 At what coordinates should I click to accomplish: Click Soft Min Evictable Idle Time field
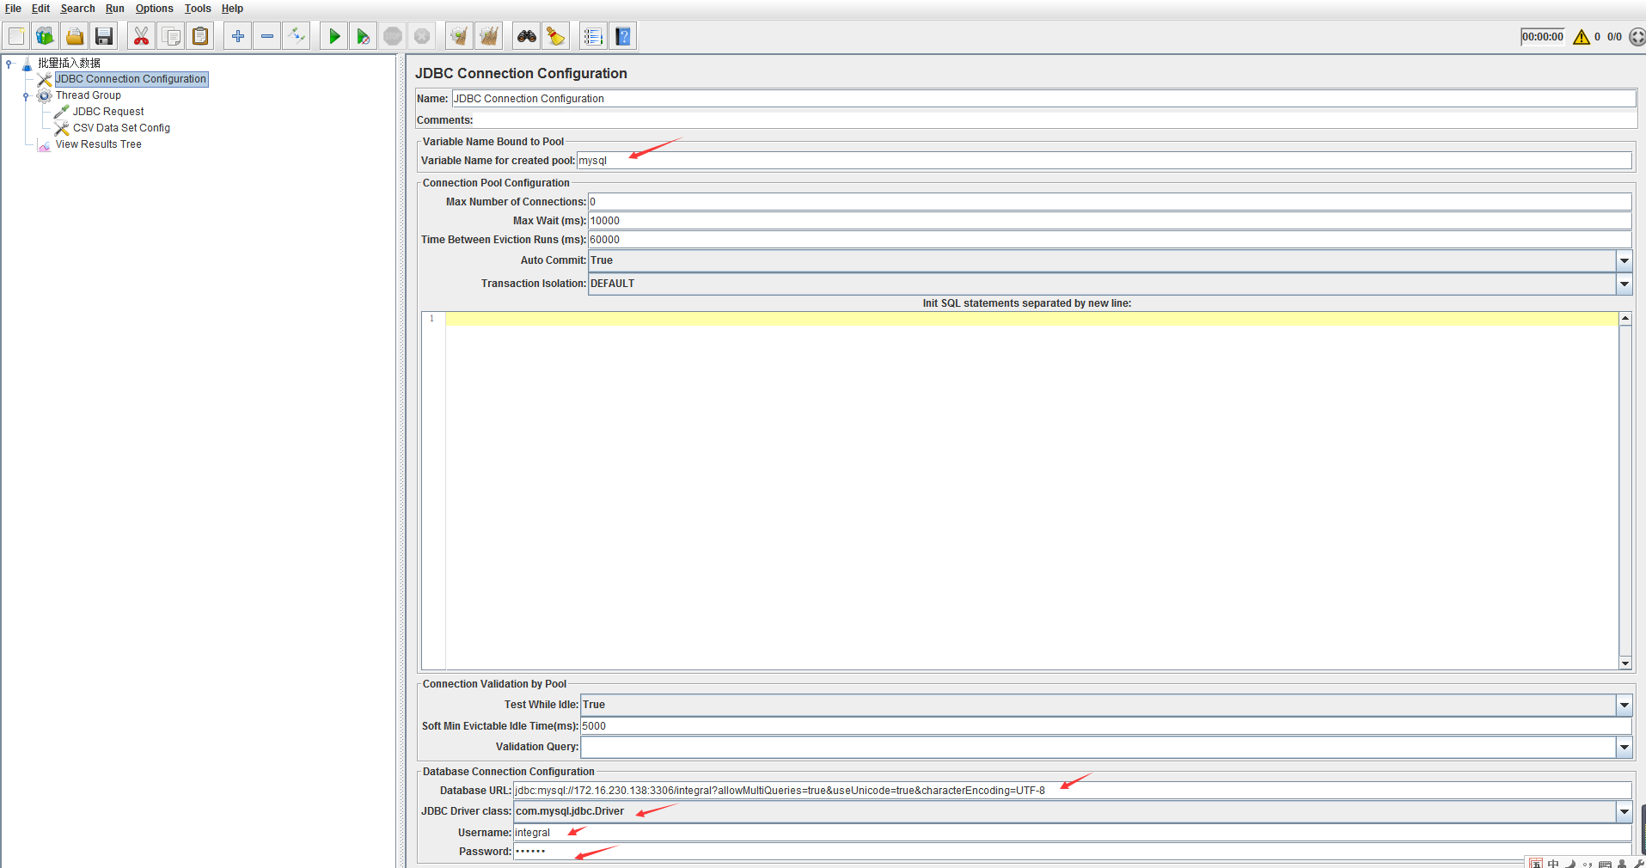(x=1106, y=726)
